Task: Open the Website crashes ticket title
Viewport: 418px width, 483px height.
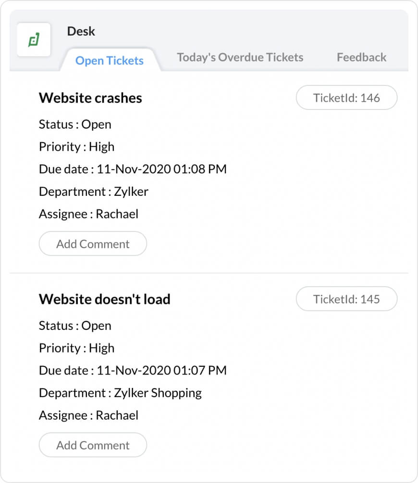Action: point(90,98)
